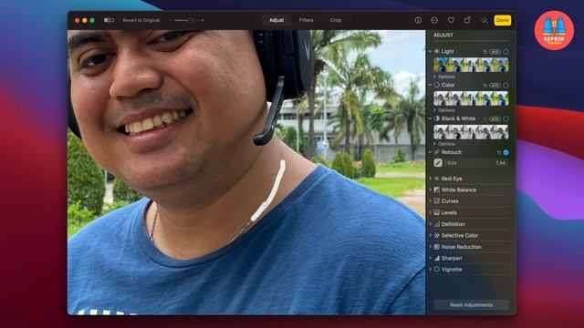Switch to the Adjust tab
The height and width of the screenshot is (328, 584).
[x=276, y=20]
